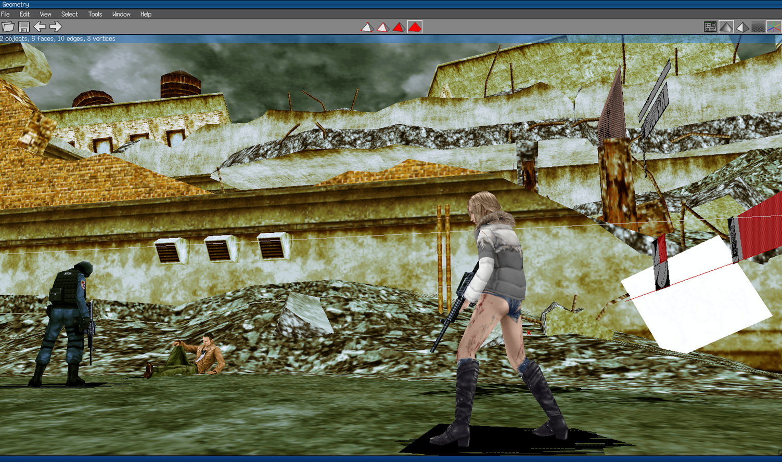This screenshot has height=462, width=782.
Task: Toggle the ground plane grid
Action: [758, 27]
